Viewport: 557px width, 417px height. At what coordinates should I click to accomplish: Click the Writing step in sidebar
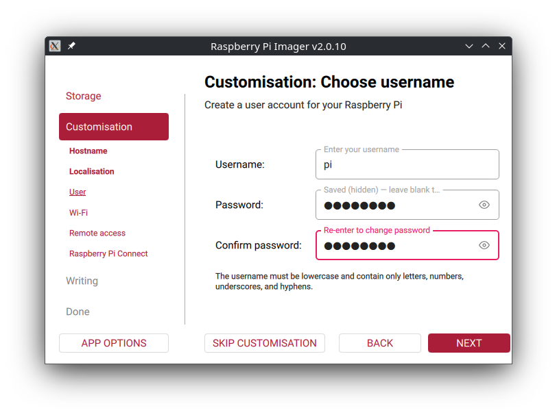tap(82, 281)
